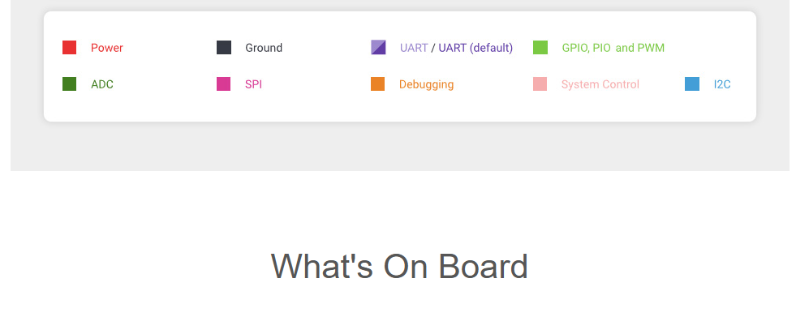796x317 pixels.
Task: Select the GPIO, PIO and PWM label
Action: point(613,48)
